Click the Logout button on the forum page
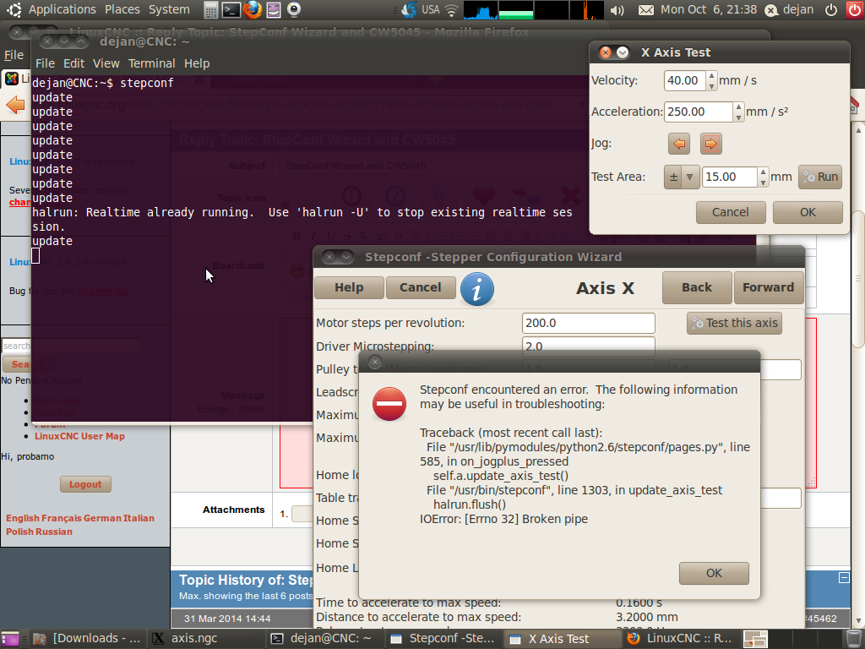865x649 pixels. tap(85, 484)
